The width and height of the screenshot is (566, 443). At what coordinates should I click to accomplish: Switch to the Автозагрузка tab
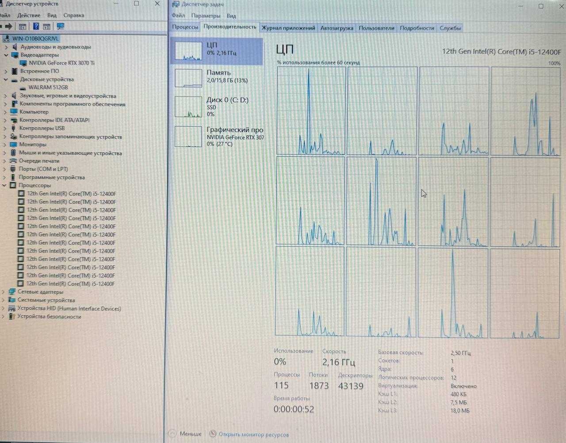[x=337, y=28]
